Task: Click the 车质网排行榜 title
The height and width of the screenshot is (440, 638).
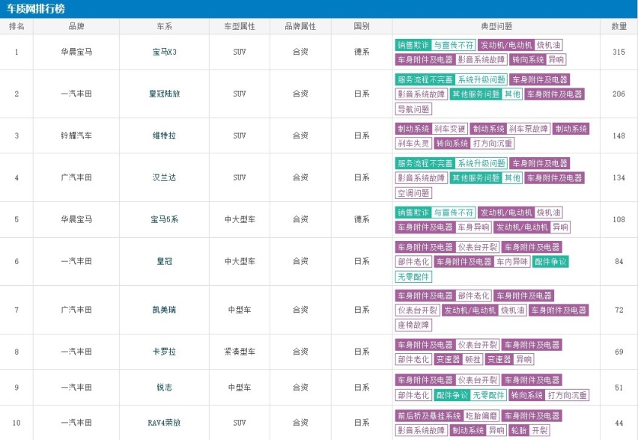Action: click(36, 8)
